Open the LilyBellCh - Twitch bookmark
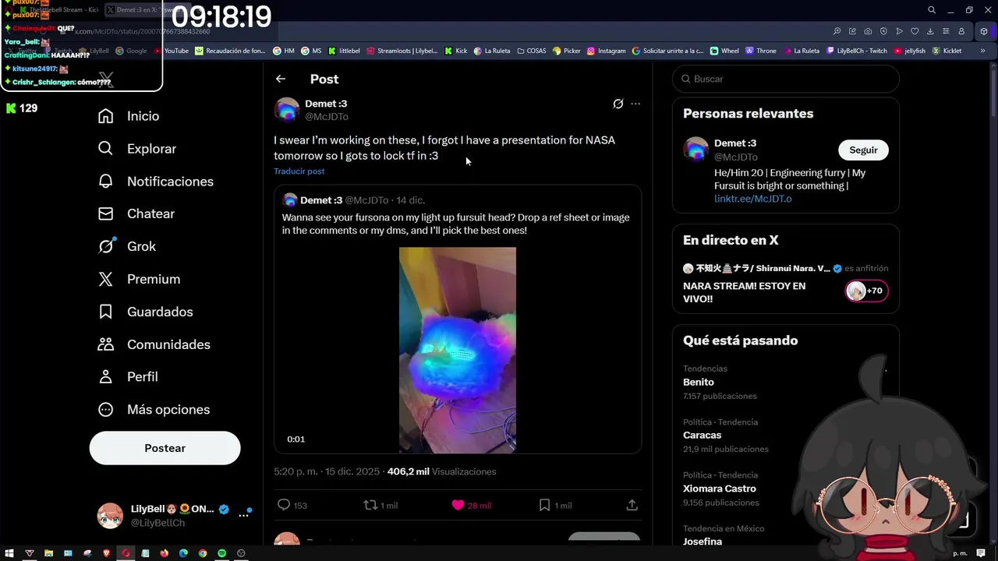This screenshot has width=998, height=561. coord(856,51)
